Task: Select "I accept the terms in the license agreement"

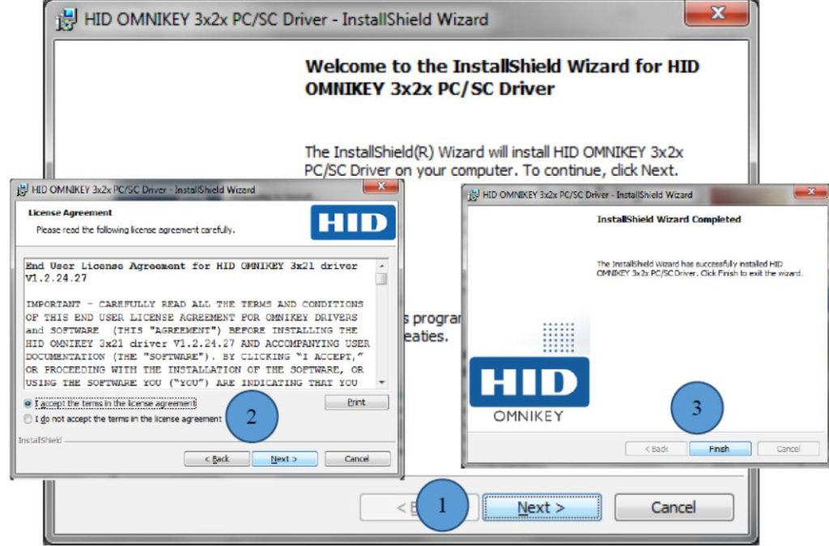Action: click(25, 403)
